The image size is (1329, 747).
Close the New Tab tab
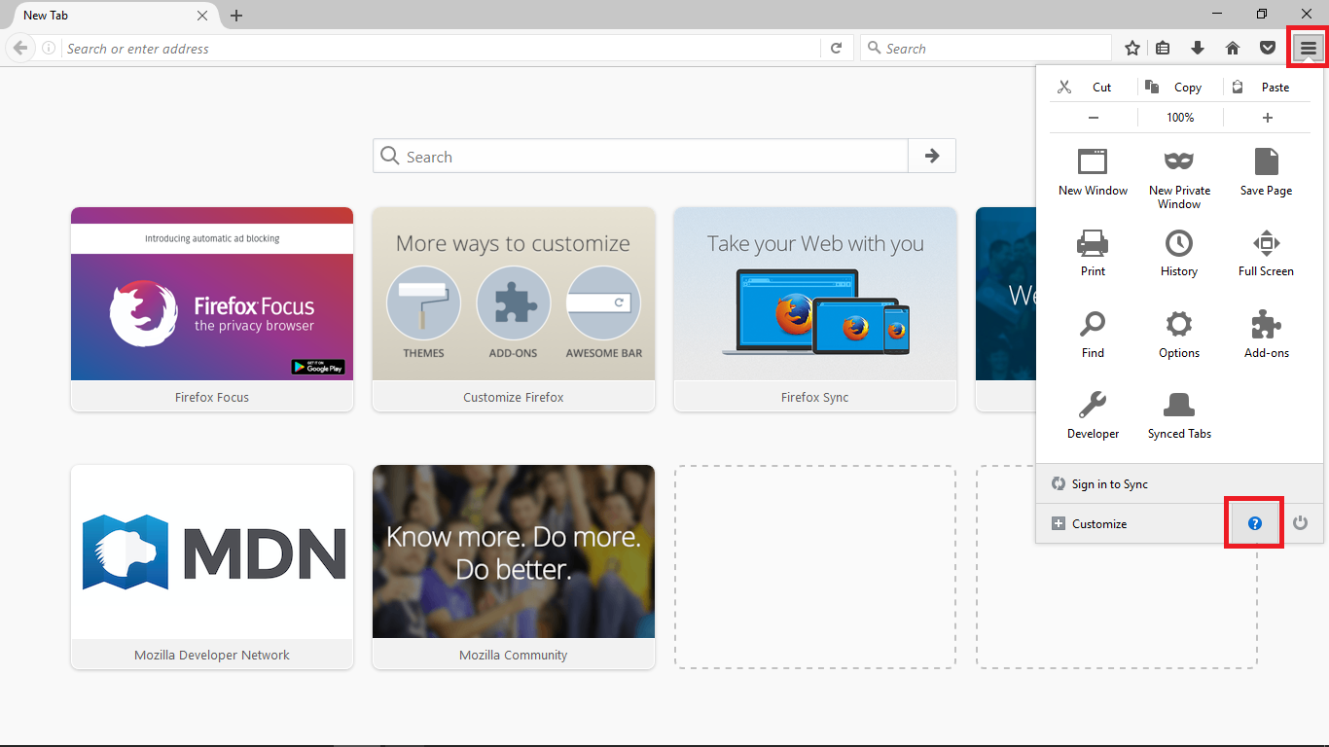[x=202, y=16]
